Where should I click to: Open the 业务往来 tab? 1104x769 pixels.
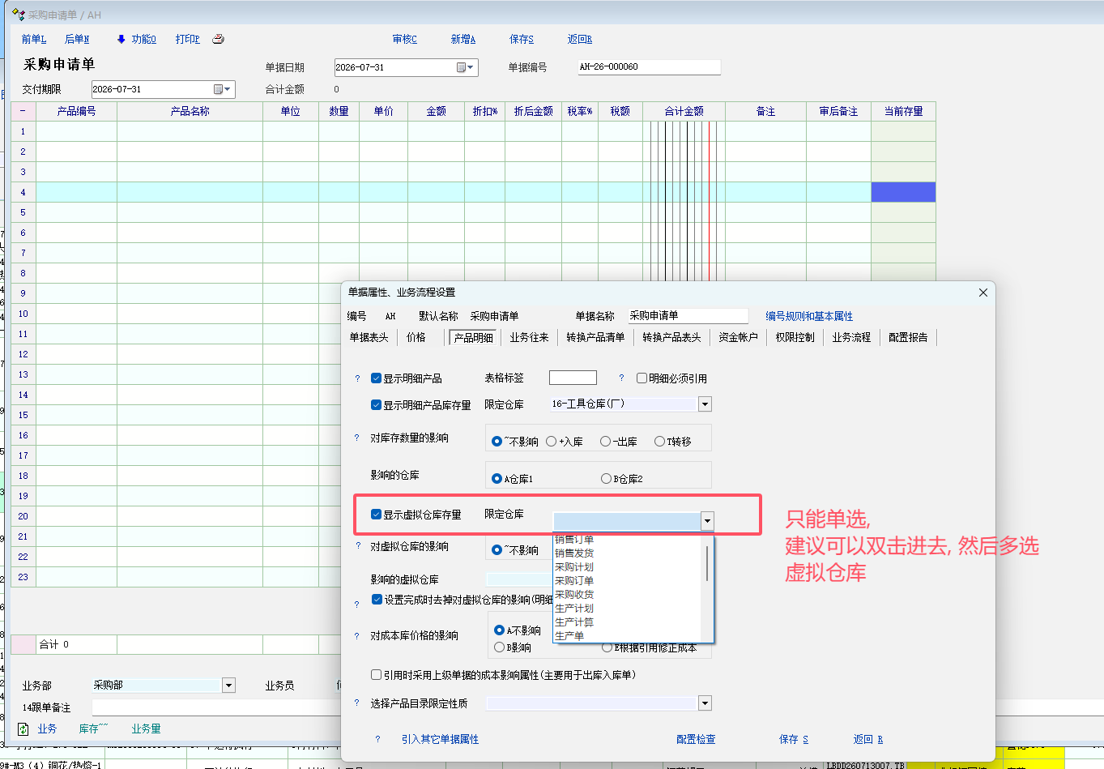tap(530, 337)
